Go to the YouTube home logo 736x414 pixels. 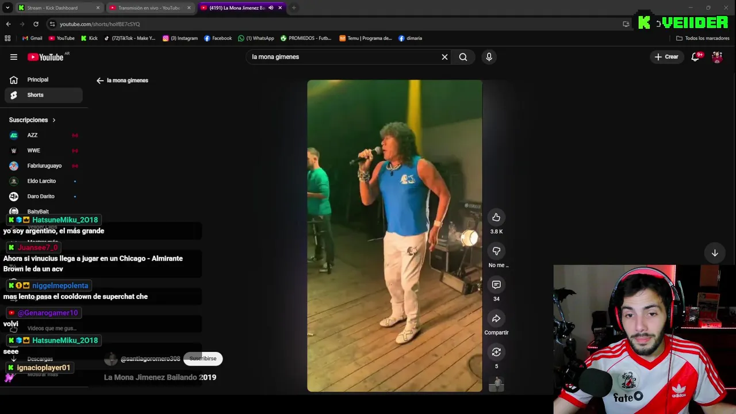(x=45, y=57)
